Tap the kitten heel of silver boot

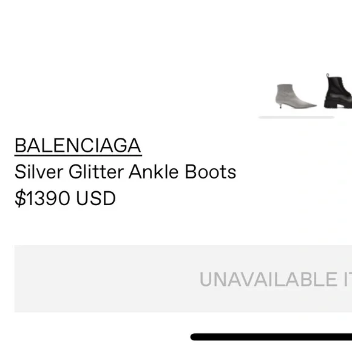(281, 105)
